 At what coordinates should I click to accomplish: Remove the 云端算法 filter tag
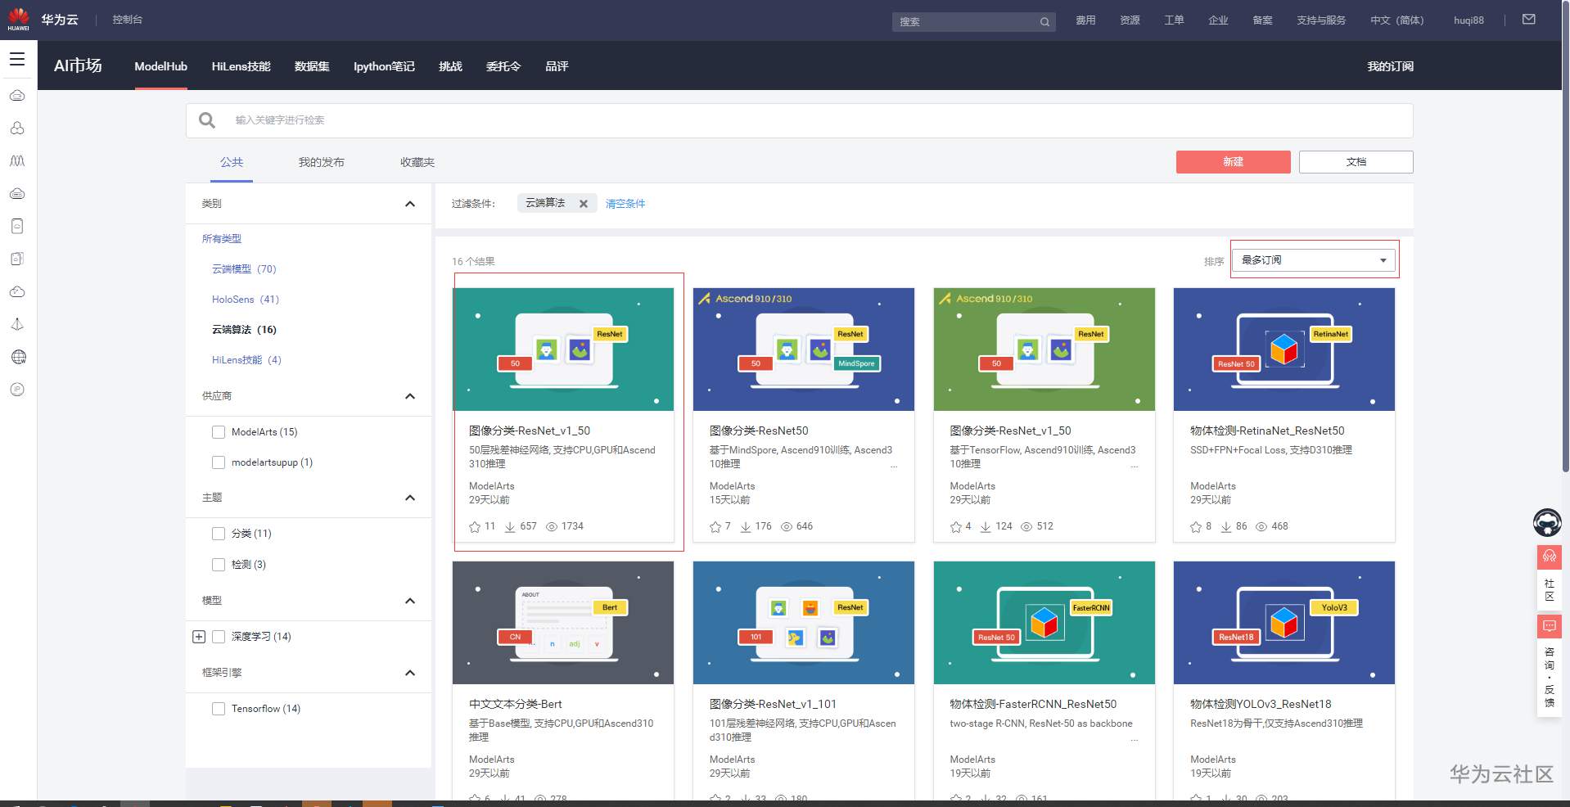(584, 204)
